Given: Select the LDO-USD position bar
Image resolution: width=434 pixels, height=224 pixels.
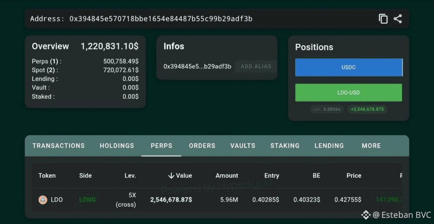Looking at the screenshot, I should [348, 93].
